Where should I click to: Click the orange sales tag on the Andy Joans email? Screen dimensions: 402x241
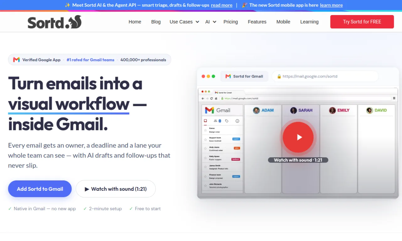pyautogui.click(x=237, y=148)
